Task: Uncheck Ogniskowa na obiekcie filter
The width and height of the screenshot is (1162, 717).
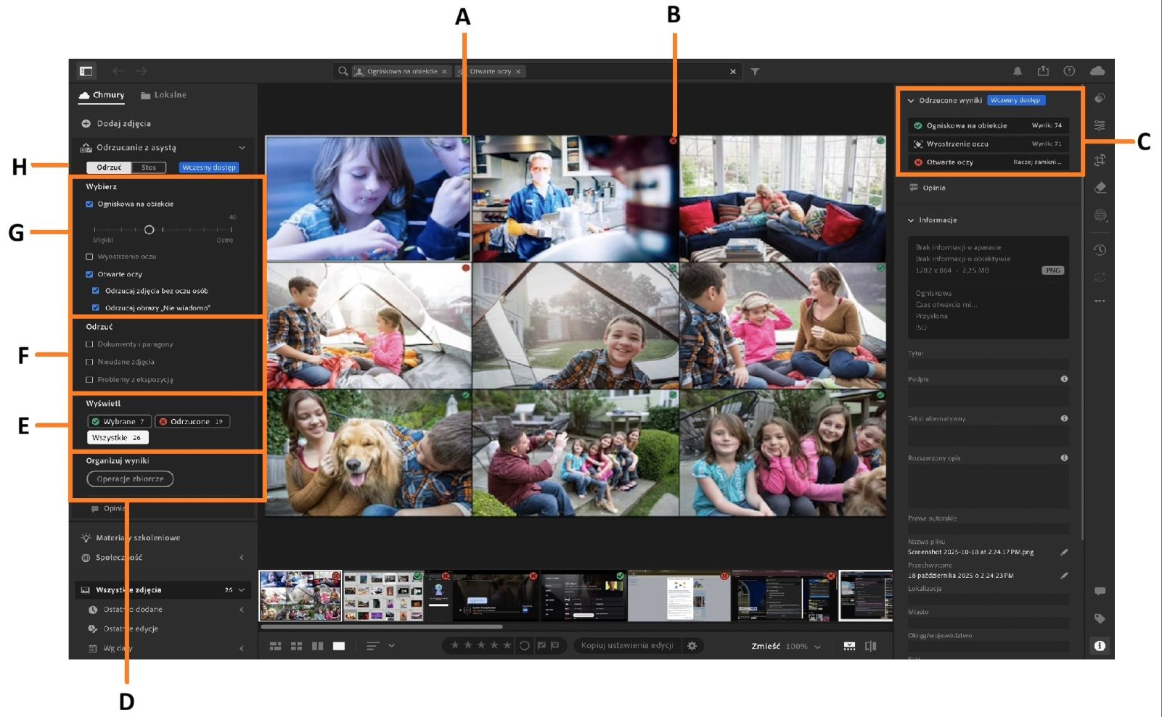Action: [89, 204]
